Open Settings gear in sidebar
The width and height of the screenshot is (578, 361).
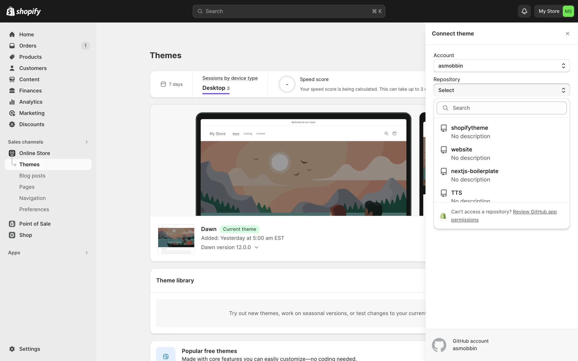tap(12, 349)
